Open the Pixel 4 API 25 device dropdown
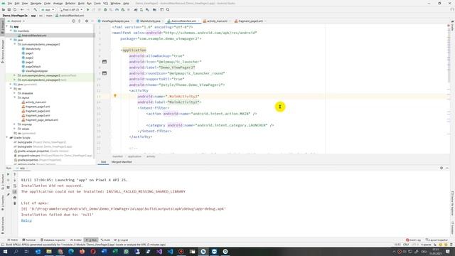455x256 pixels. [x=71, y=9]
